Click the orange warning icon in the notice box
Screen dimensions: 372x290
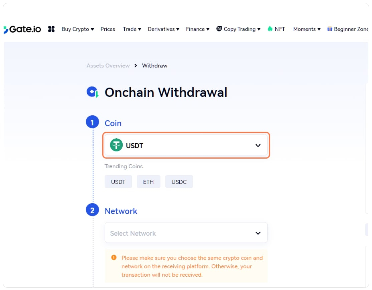coord(114,257)
